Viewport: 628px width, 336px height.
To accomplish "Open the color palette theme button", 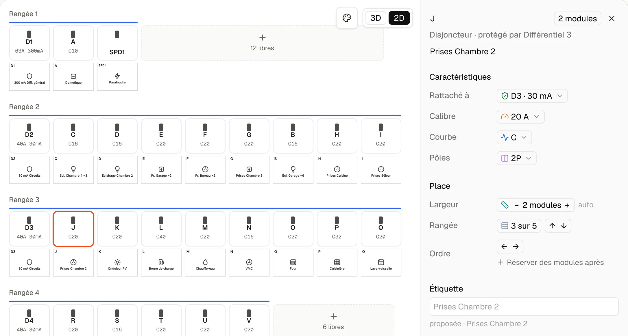I will [347, 18].
